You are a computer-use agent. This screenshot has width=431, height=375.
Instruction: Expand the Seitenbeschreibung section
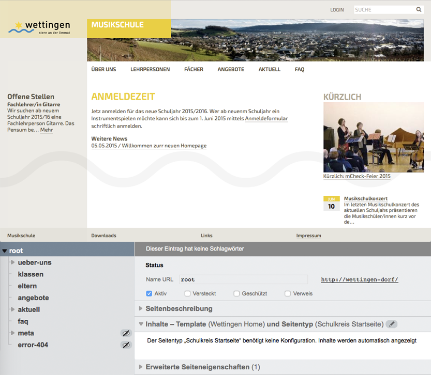coord(140,308)
